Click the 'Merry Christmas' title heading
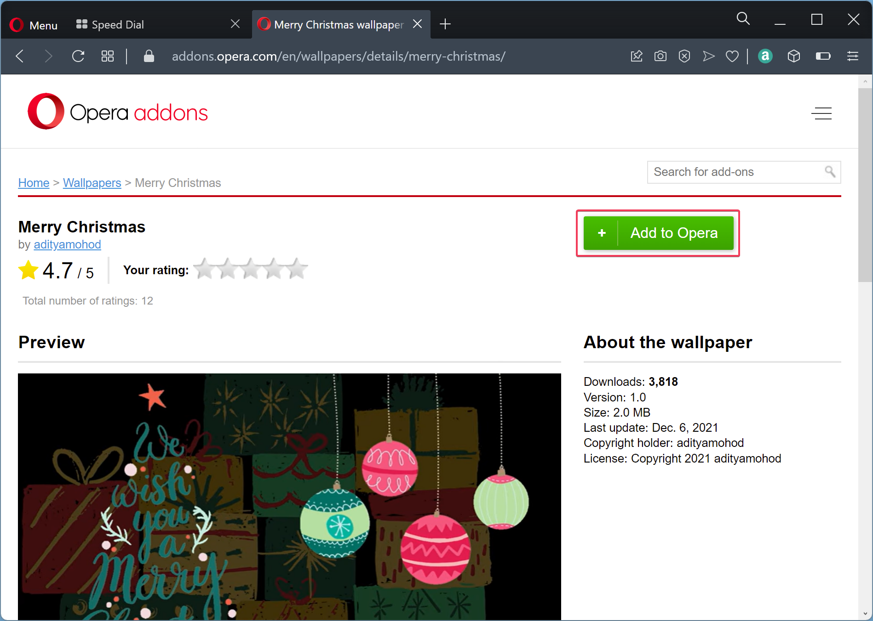This screenshot has height=621, width=873. click(82, 227)
